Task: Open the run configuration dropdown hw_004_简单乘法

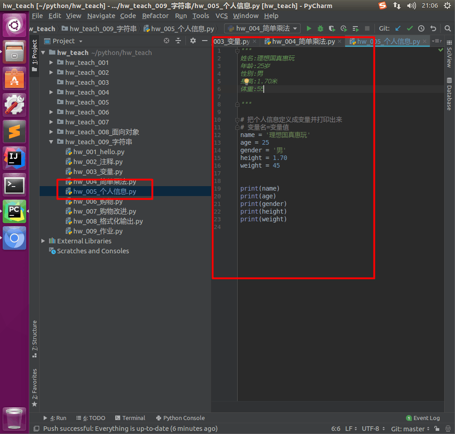Action: [x=263, y=28]
